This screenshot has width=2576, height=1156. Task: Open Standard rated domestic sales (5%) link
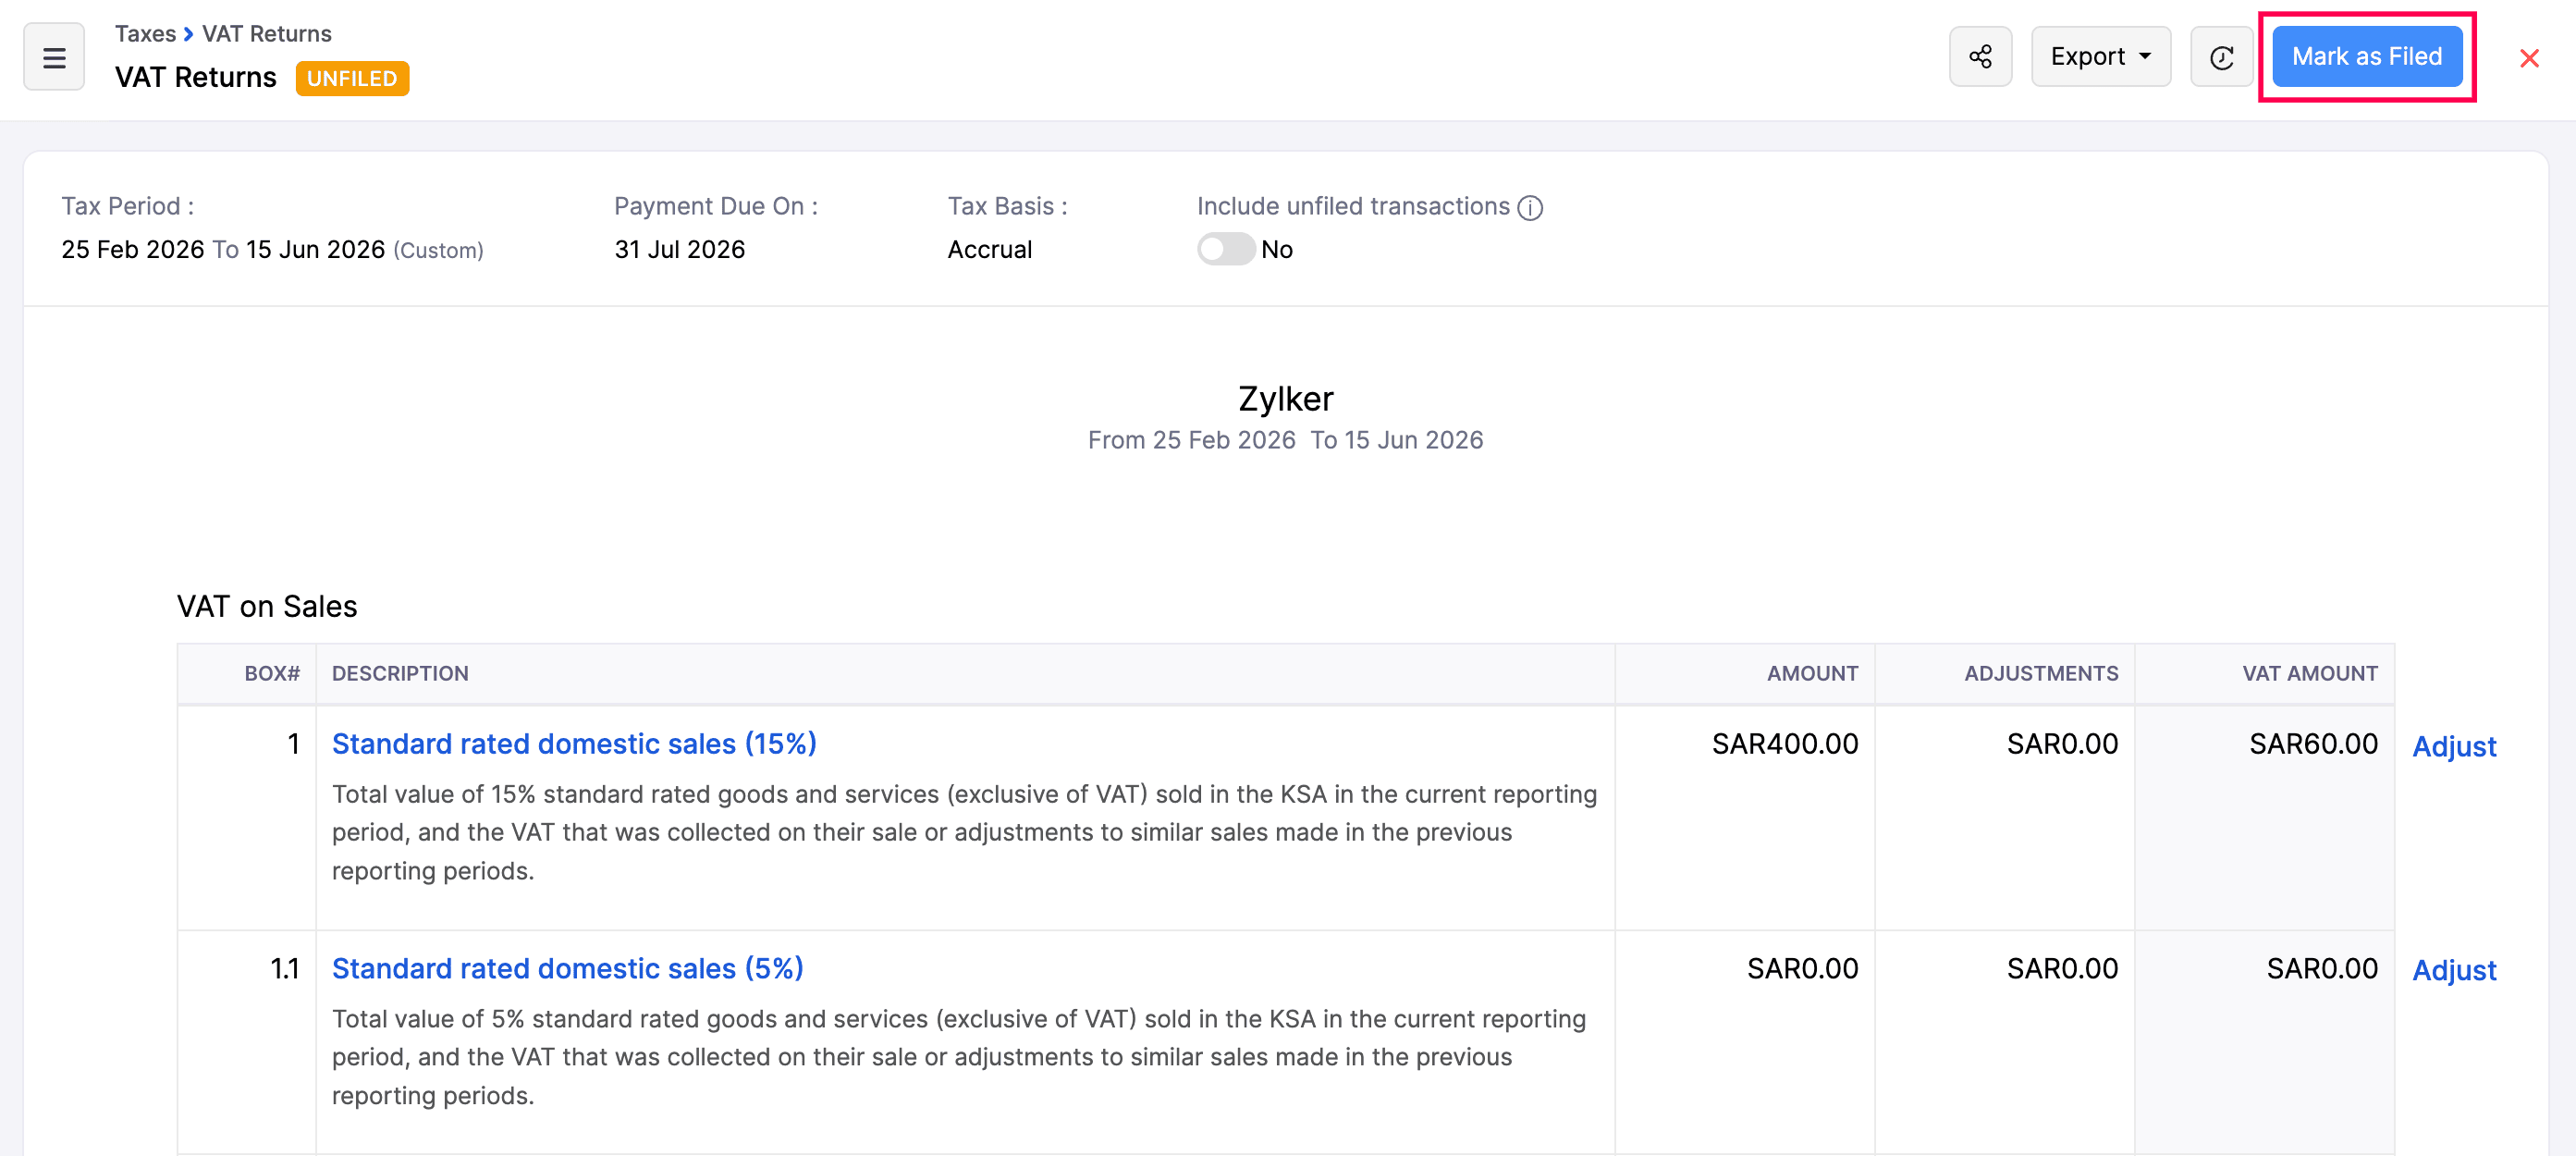[567, 968]
